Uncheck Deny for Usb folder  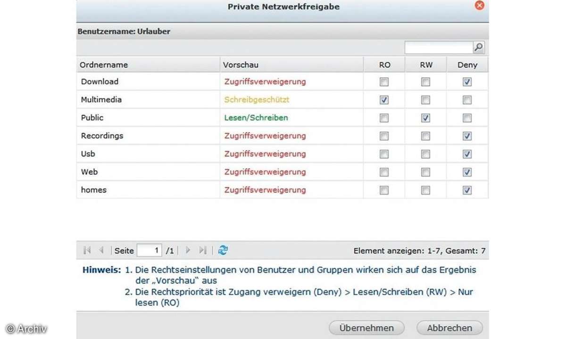[467, 154]
